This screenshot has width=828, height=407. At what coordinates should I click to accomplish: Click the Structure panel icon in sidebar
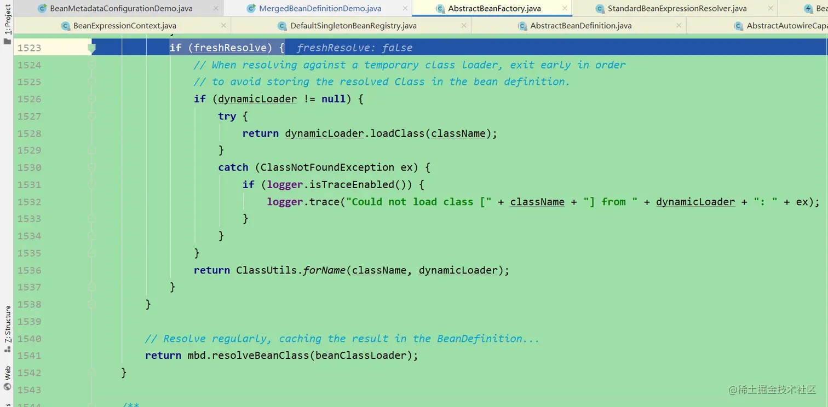click(x=7, y=350)
